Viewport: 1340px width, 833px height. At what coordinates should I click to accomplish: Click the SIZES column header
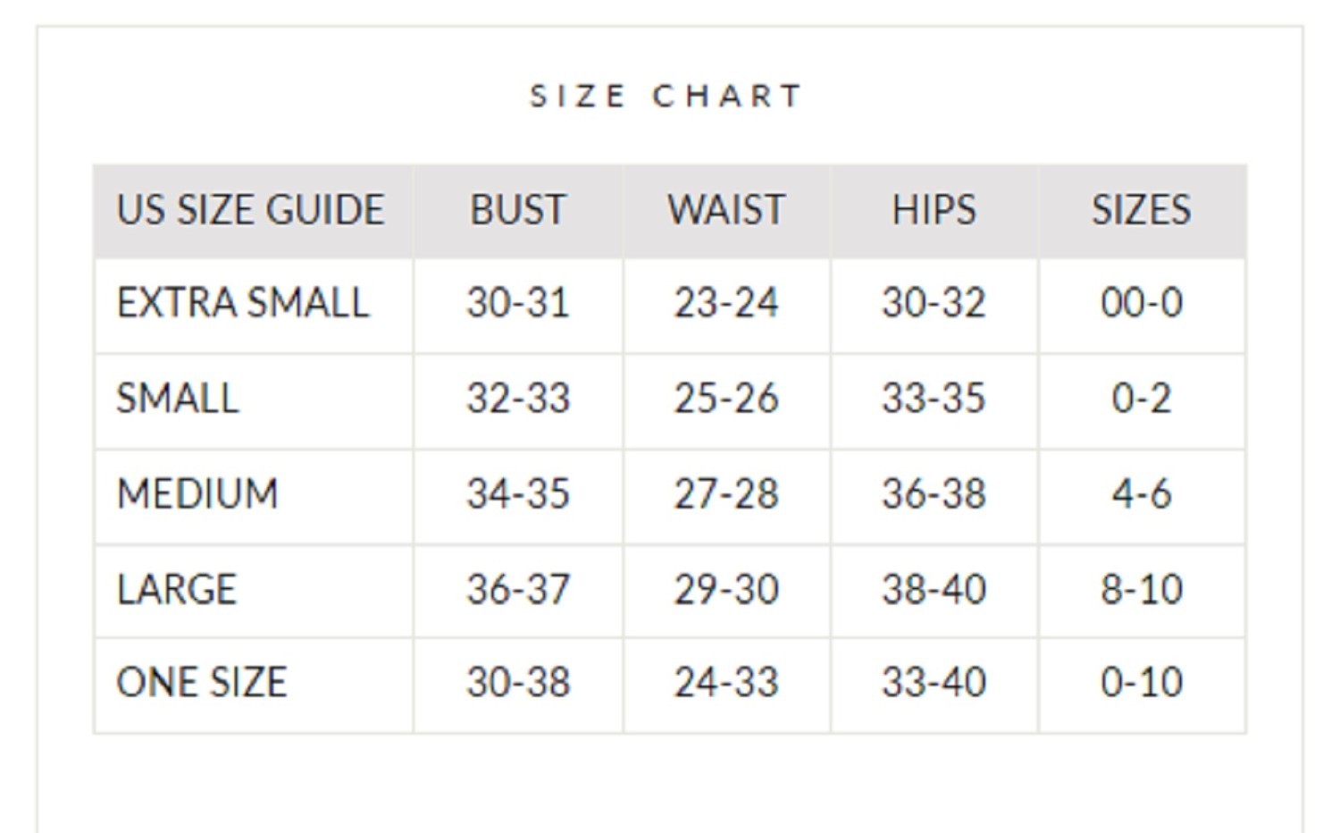(1141, 210)
